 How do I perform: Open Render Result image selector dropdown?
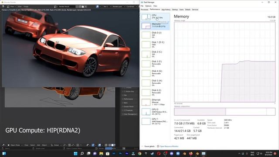pyautogui.click(x=56, y=7)
